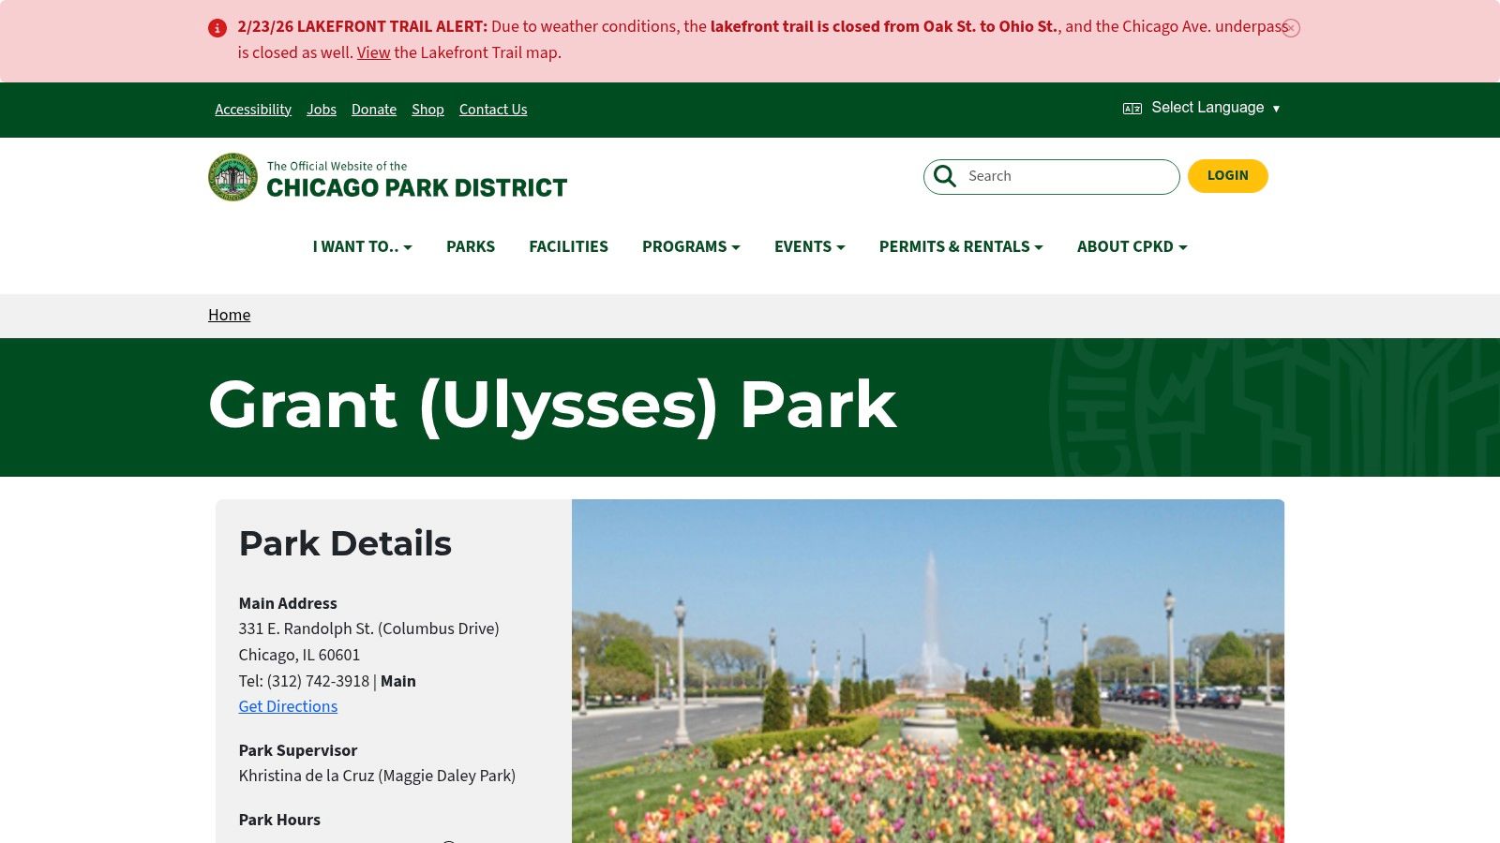Expand the I WANT TO.. menu
The height and width of the screenshot is (843, 1500).
coord(362,246)
